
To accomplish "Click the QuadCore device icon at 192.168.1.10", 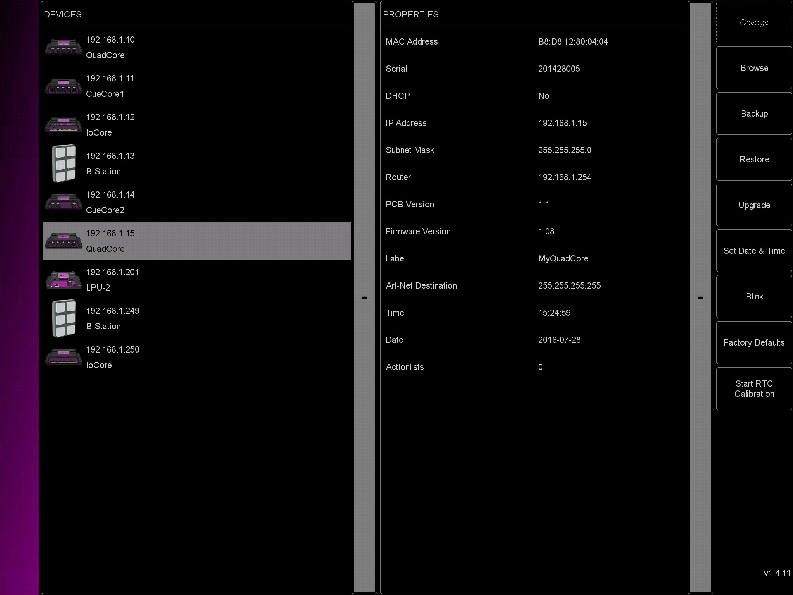I will click(64, 47).
